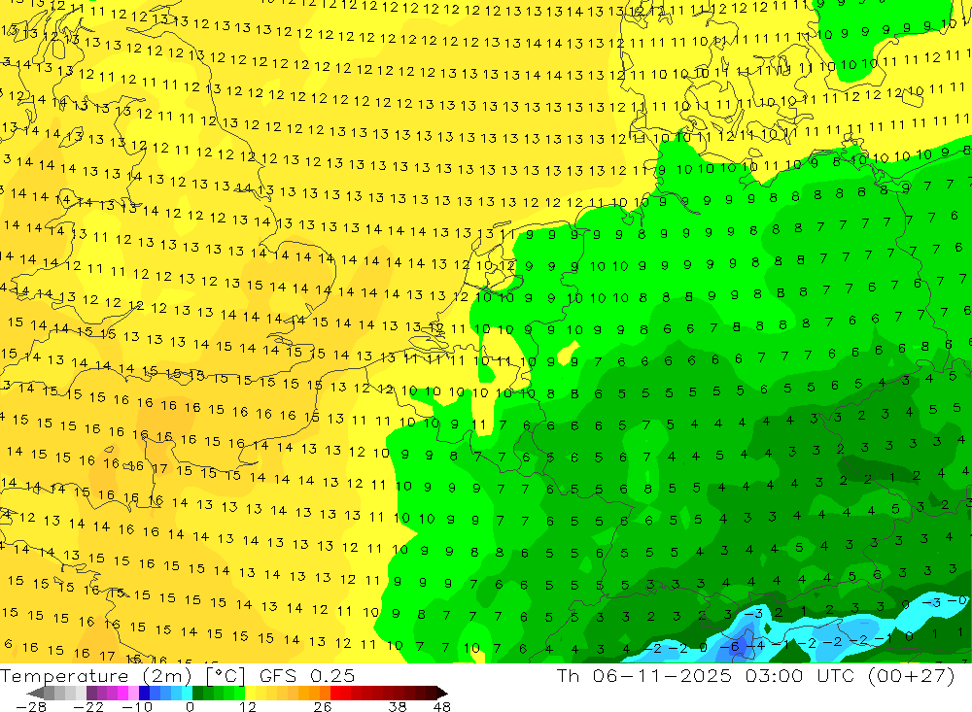
Task: Select the "0" legend scale label
Action: [190, 707]
